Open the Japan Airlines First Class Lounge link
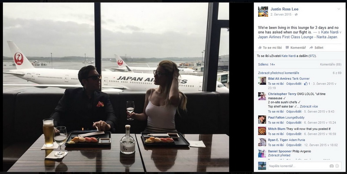347x174 pixels. coord(298,37)
